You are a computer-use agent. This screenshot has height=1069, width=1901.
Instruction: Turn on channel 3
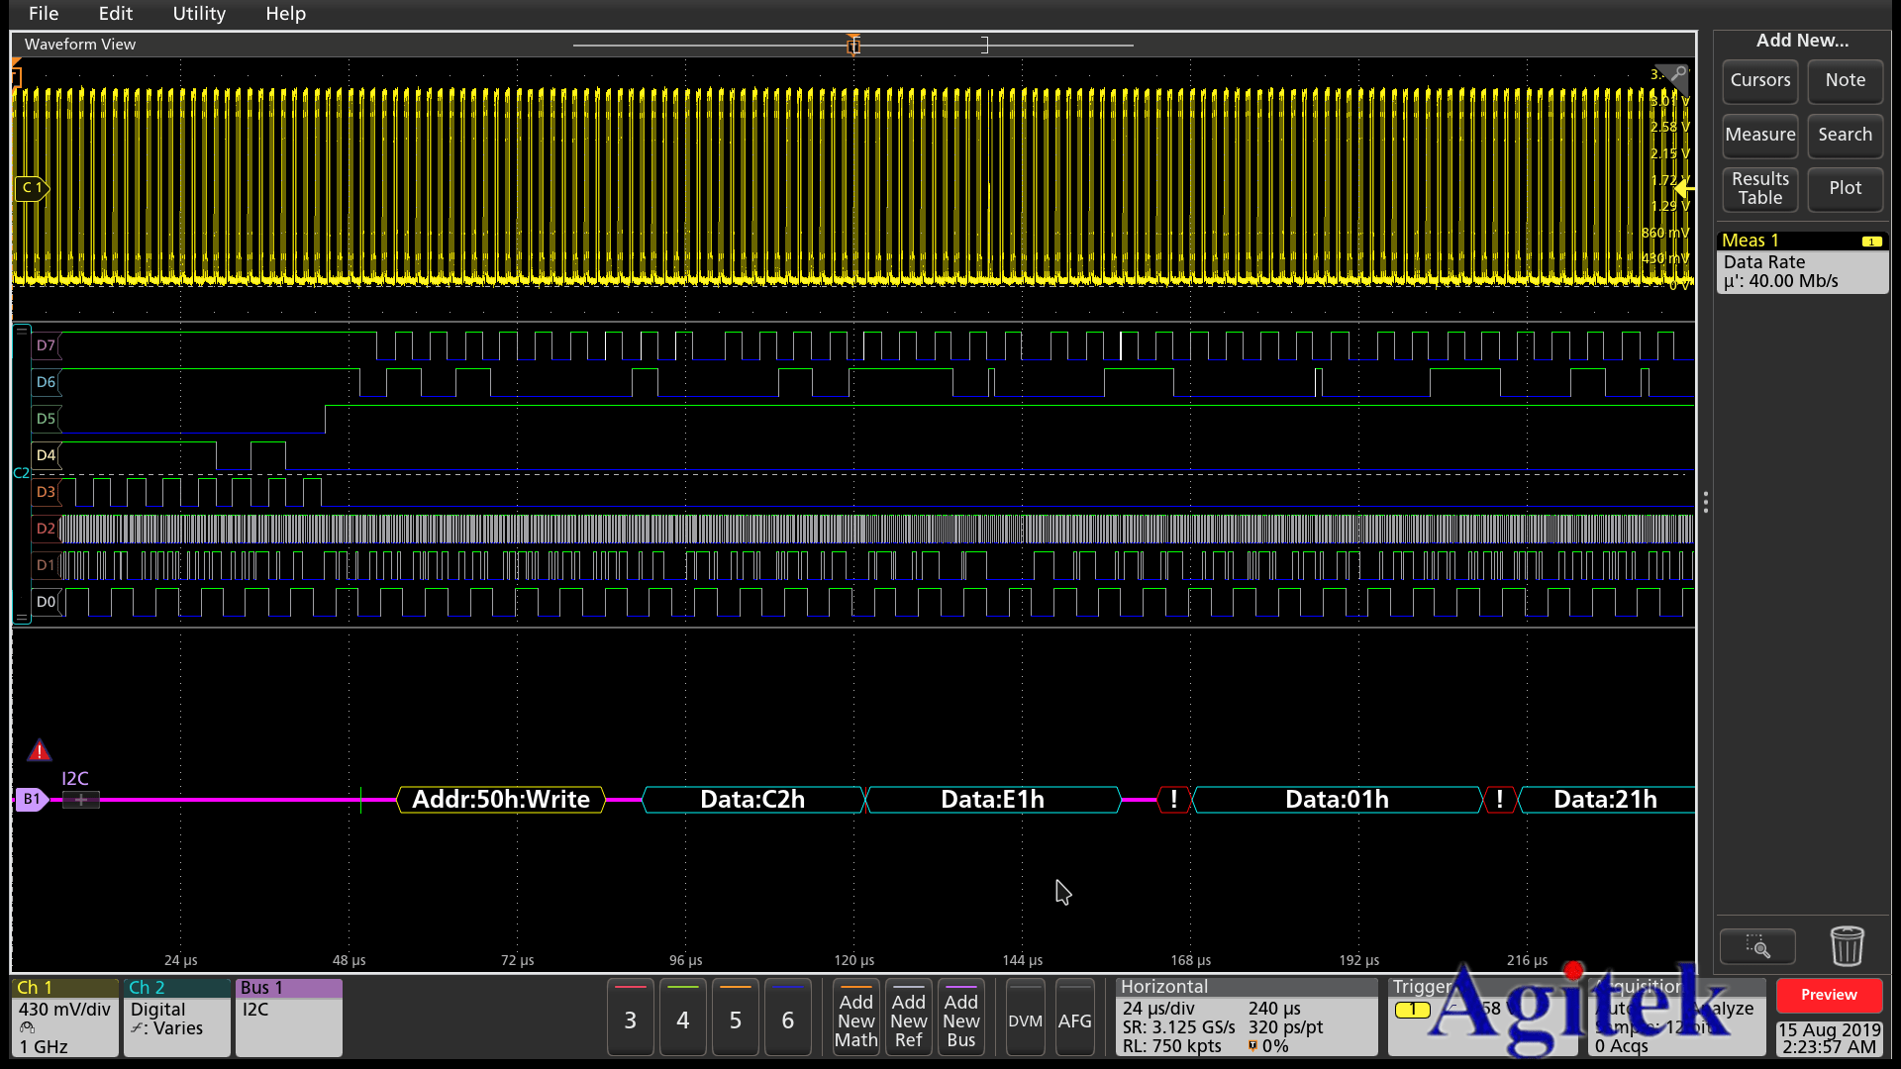[630, 1019]
